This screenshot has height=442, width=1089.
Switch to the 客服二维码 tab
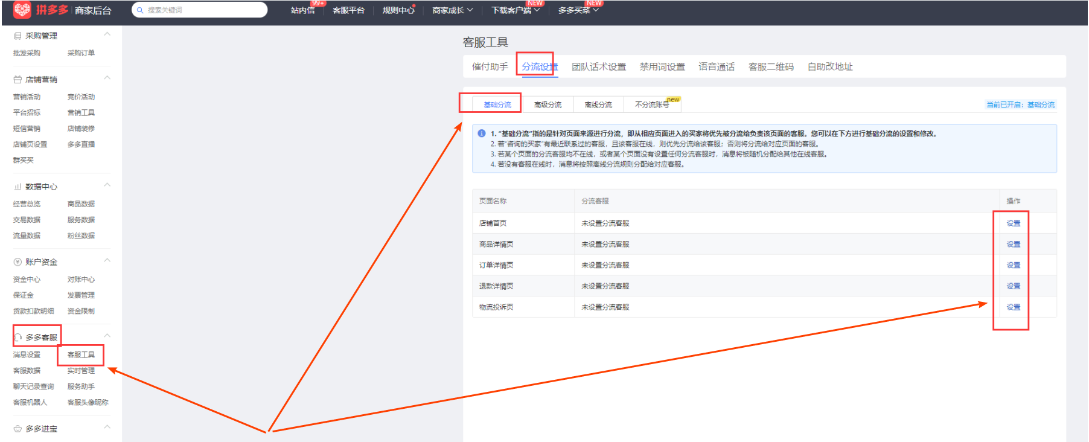click(771, 67)
